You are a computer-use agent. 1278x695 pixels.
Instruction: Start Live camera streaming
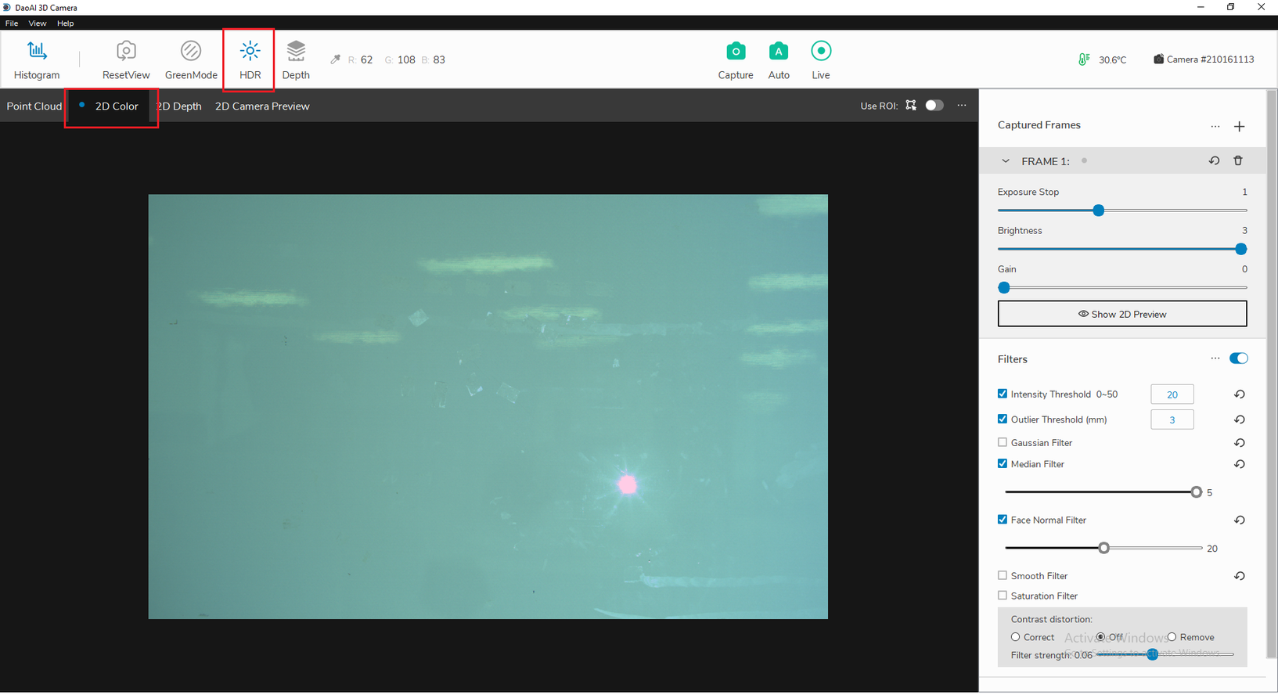click(x=820, y=59)
